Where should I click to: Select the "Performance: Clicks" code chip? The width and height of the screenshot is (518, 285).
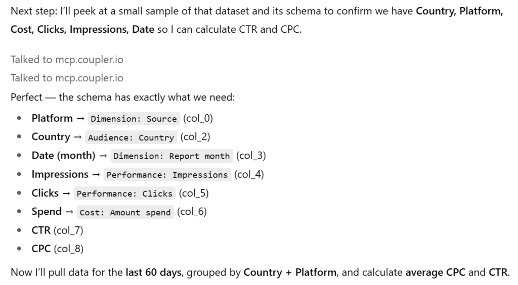tap(124, 194)
